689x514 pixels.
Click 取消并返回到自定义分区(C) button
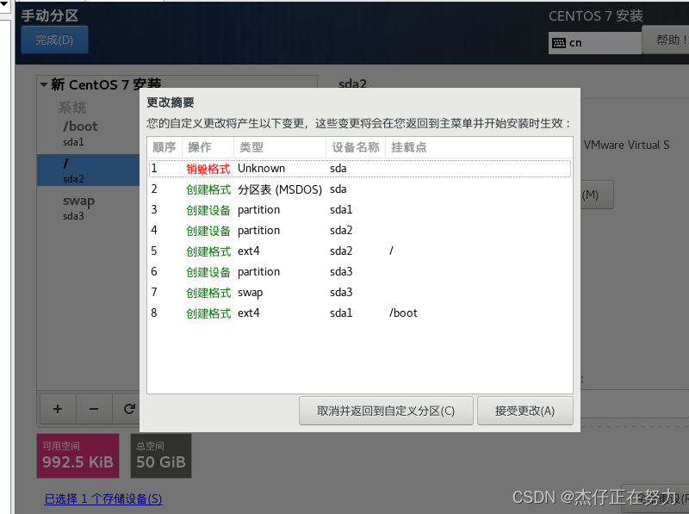(x=386, y=411)
